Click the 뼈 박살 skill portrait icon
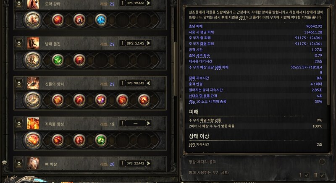 pos(33,164)
